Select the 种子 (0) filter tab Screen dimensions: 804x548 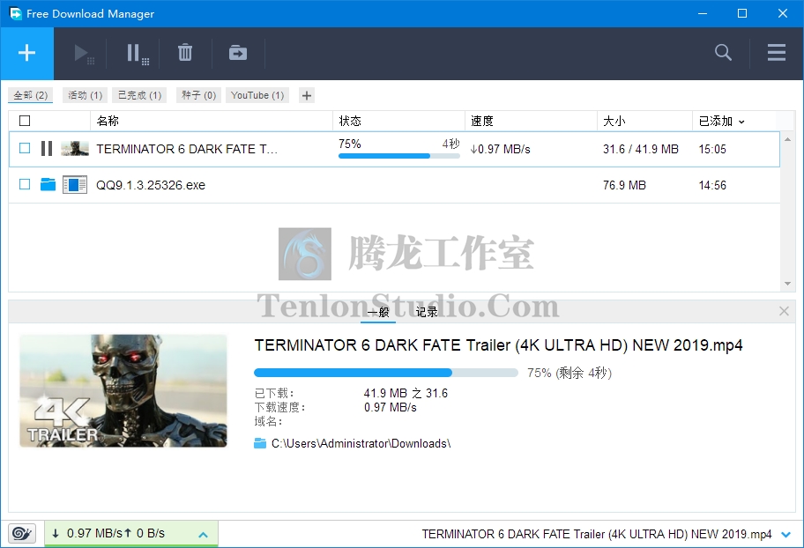point(199,95)
